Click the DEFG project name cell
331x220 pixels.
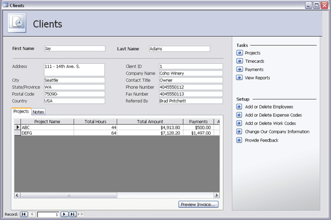tap(48, 133)
